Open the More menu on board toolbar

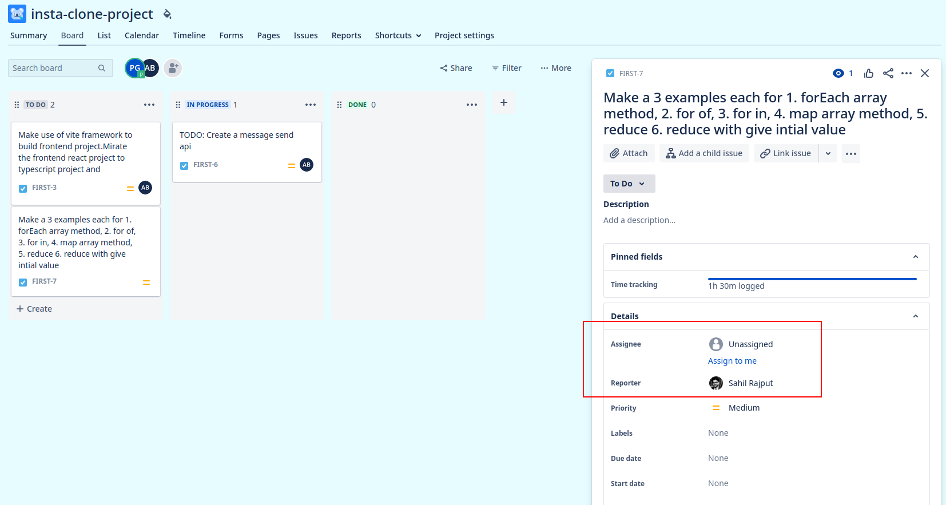coord(556,68)
